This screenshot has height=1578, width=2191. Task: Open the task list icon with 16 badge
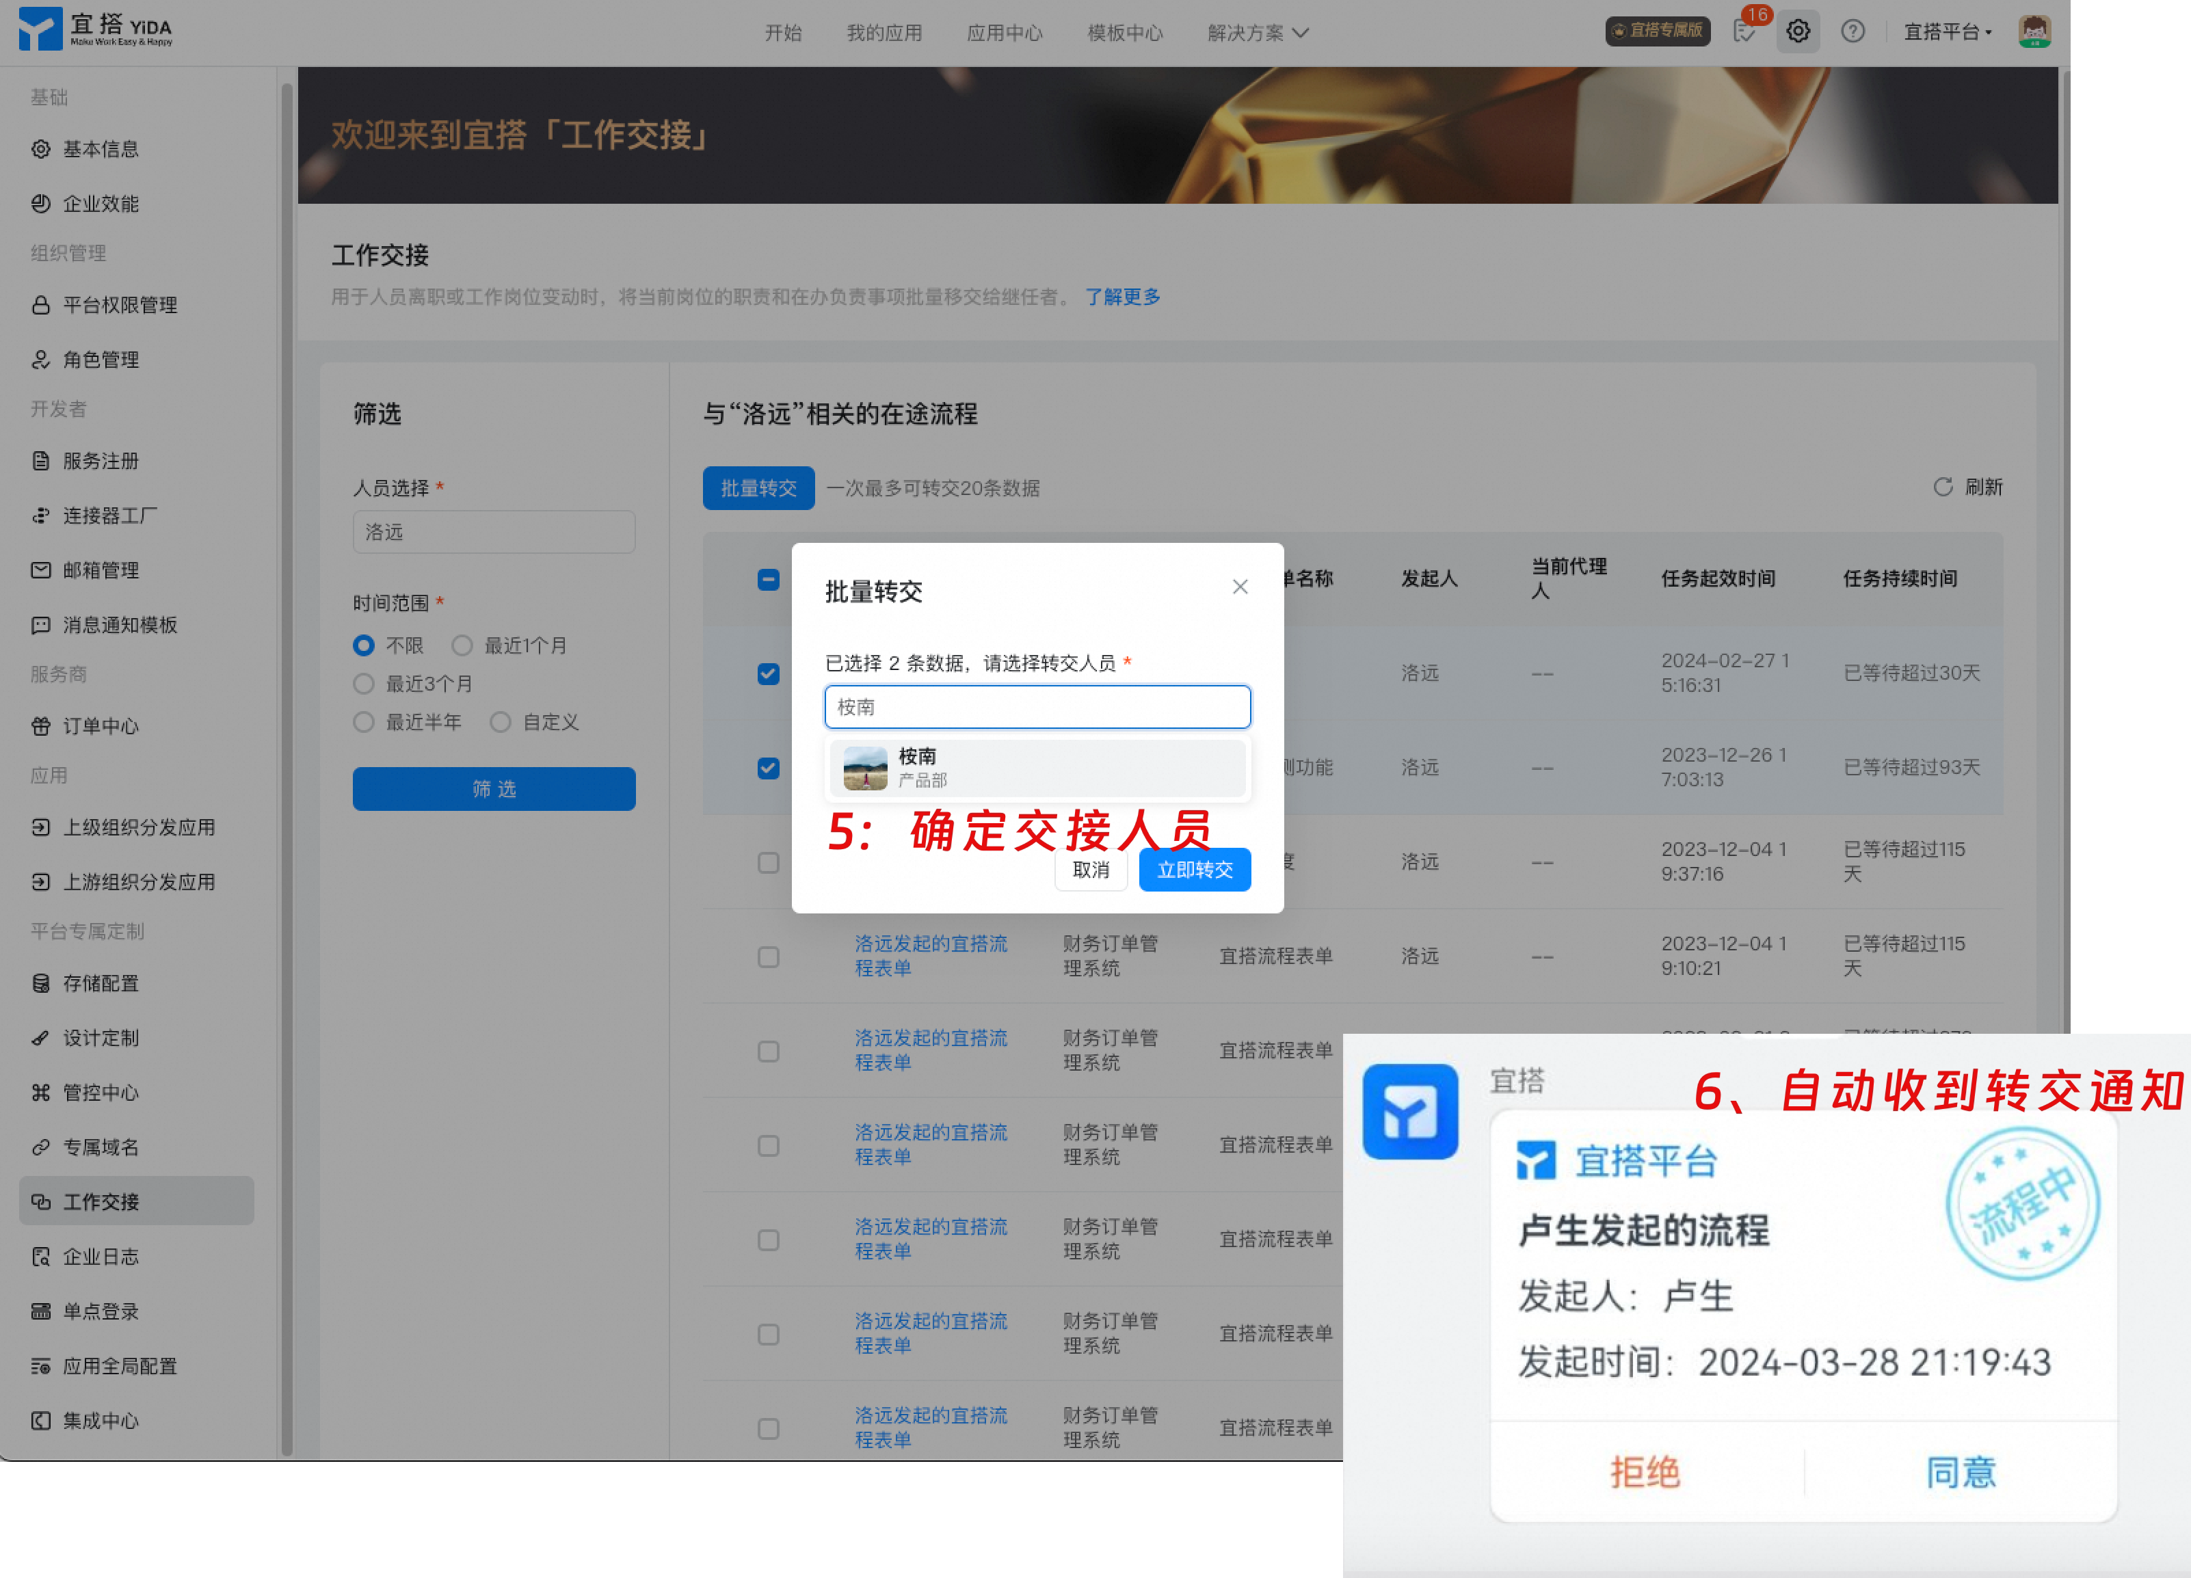1744,31
